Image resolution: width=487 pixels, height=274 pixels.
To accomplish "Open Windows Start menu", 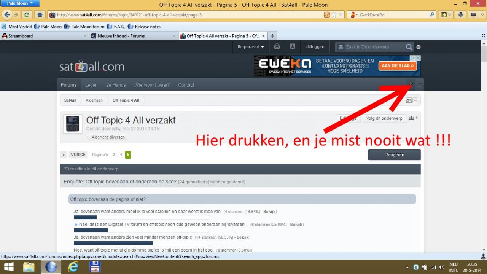I will (x=8, y=267).
